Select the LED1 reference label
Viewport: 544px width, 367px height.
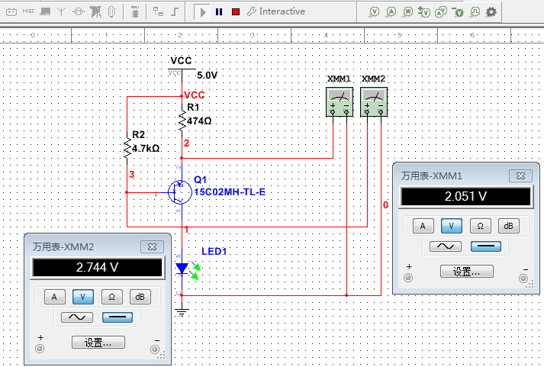pyautogui.click(x=214, y=252)
